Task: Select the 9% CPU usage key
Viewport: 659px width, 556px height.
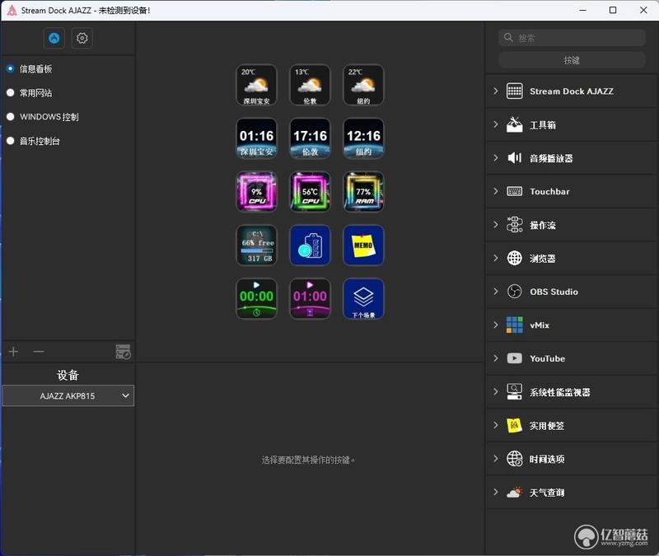Action: (x=256, y=192)
